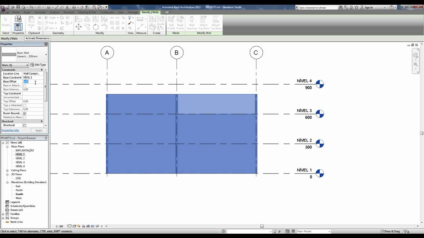Click the Help question mark icon
This screenshot has height=238, width=424.
tap(391, 7)
